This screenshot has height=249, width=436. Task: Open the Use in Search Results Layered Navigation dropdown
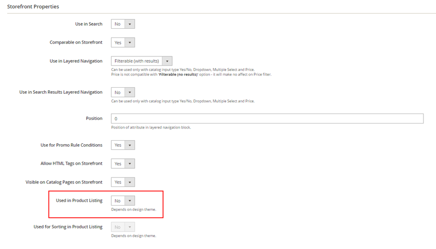(x=123, y=92)
